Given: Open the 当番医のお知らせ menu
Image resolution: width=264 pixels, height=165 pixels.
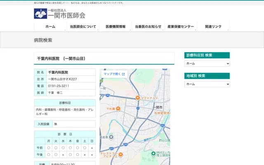Looking at the screenshot, I should [148, 26].
